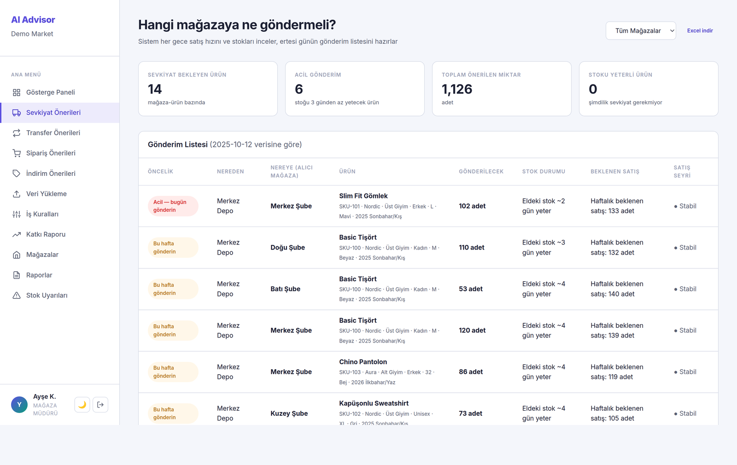Click the Sipariş Önerileri cart icon
737x465 pixels.
[17, 153]
